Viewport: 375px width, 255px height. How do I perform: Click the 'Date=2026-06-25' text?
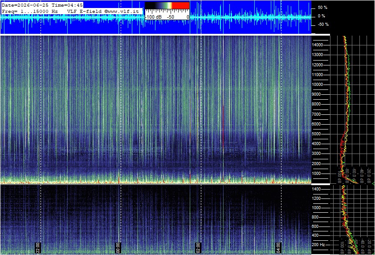tap(25, 5)
